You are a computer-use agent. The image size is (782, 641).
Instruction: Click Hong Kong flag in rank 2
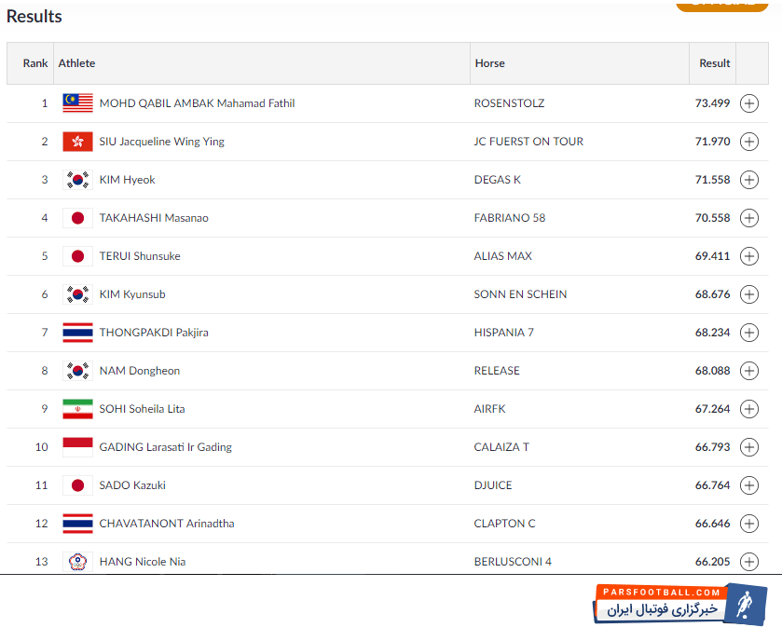tap(77, 142)
